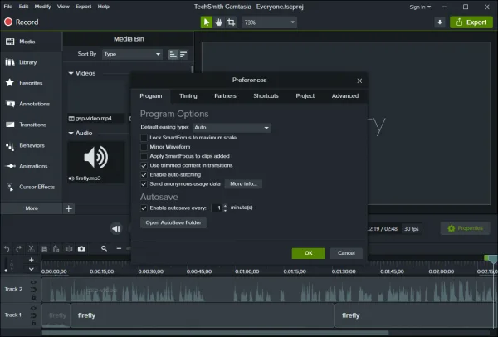Open the Default easing type dropdown
Screen dimensions: 498x337
(x=232, y=128)
